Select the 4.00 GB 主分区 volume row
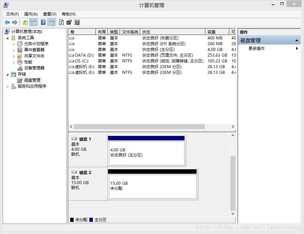This screenshot has width=304, height=234. point(152,49)
